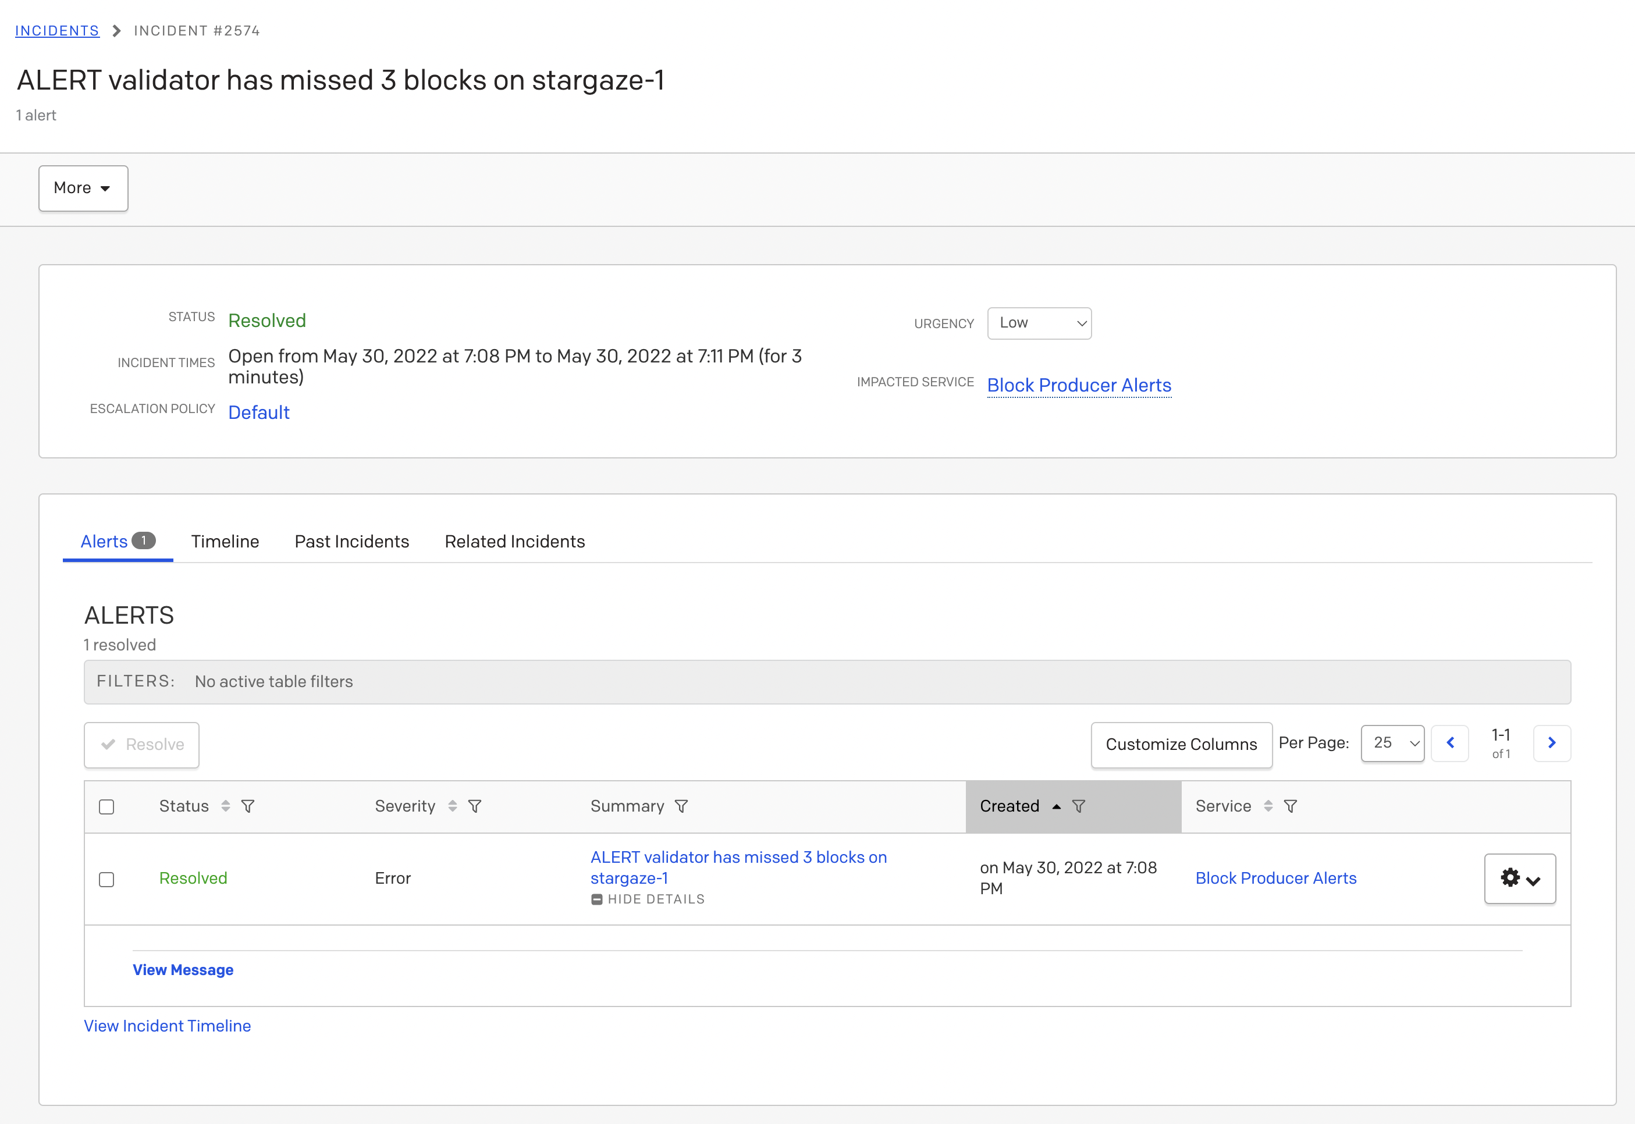This screenshot has height=1124, width=1635.
Task: Sort by Severity using arrows icon
Action: (452, 806)
